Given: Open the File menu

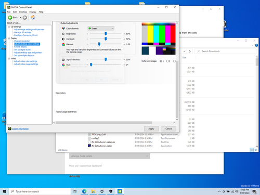Looking at the screenshot, I should 9,12.
